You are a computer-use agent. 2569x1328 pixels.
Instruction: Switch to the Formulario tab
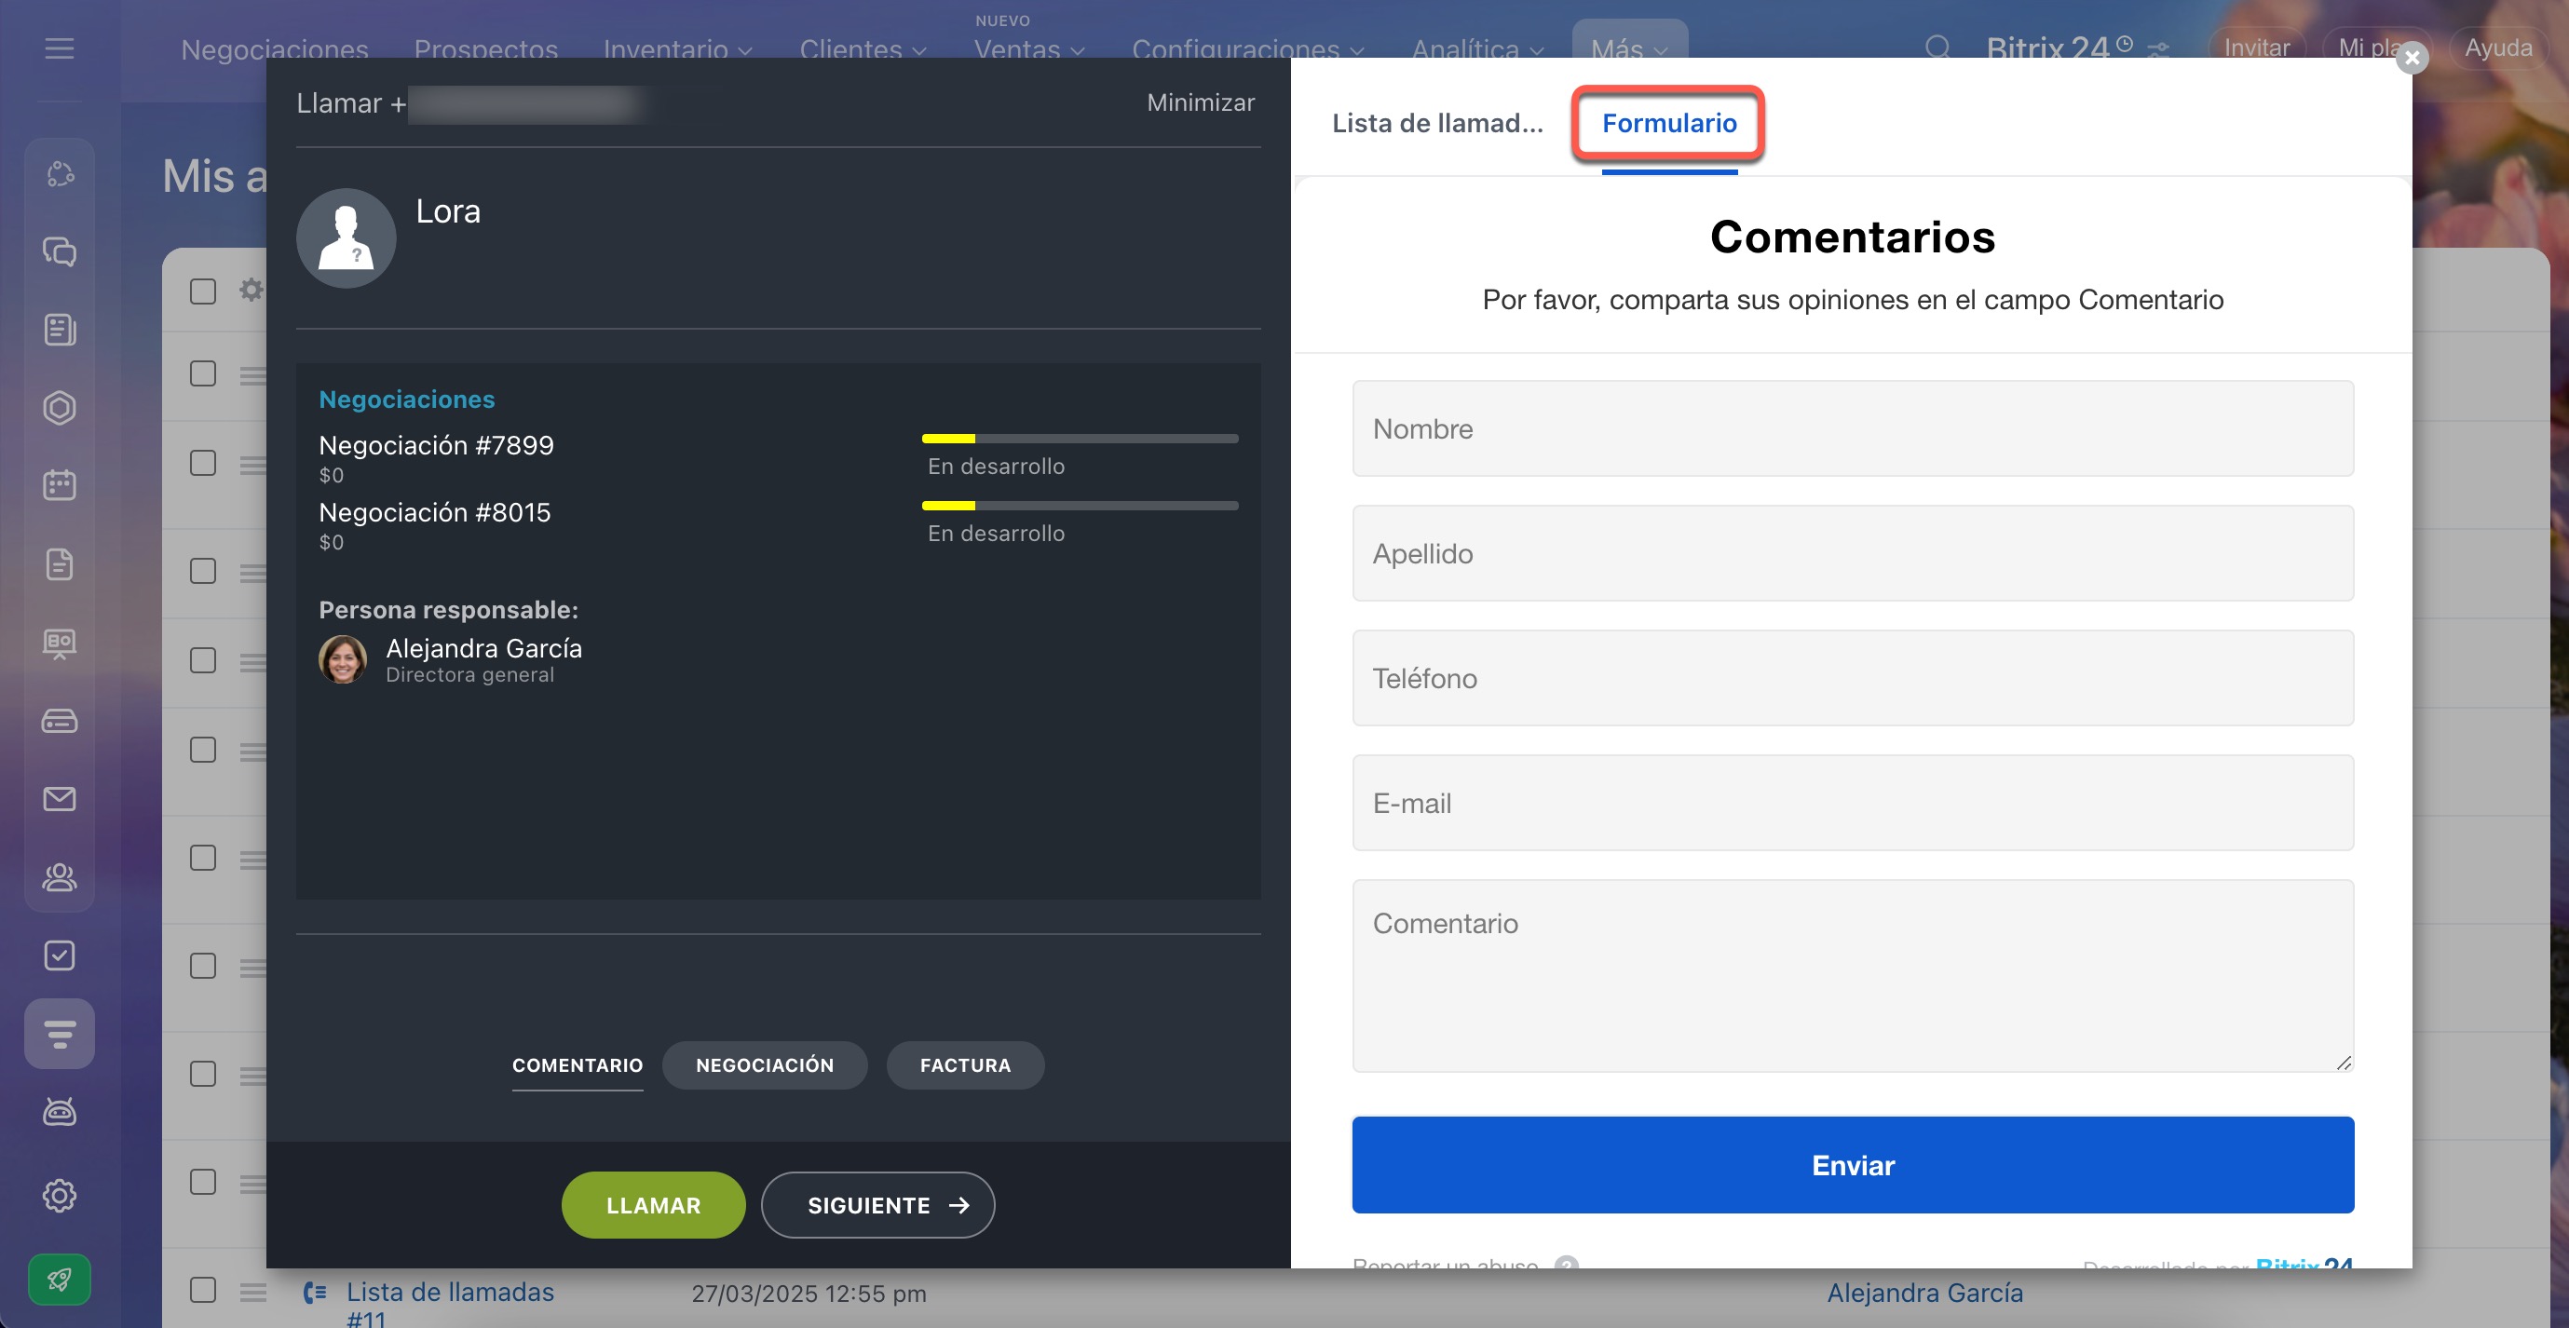coord(1668,124)
